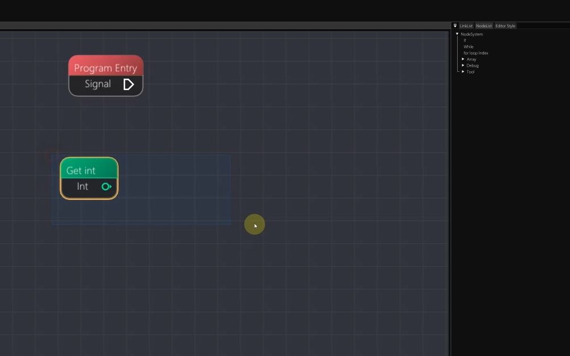
Task: Switch to the NodeList tab
Action: coord(484,26)
